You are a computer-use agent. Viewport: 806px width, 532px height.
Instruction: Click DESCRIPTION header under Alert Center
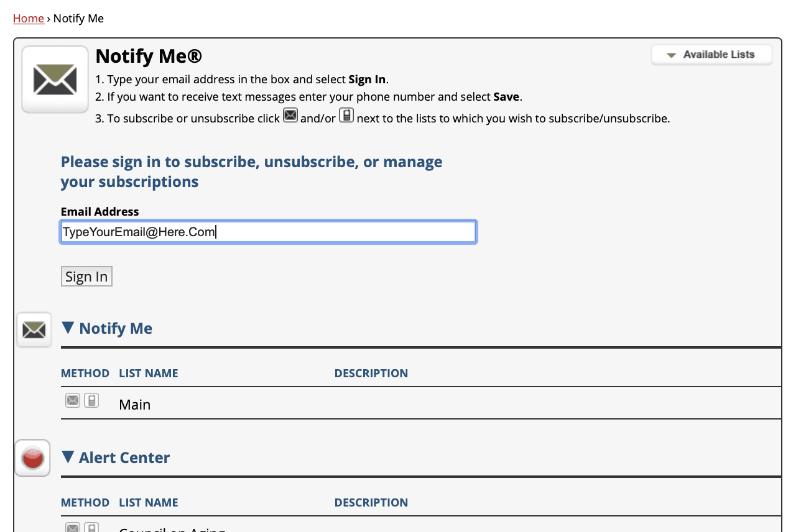[x=371, y=503]
